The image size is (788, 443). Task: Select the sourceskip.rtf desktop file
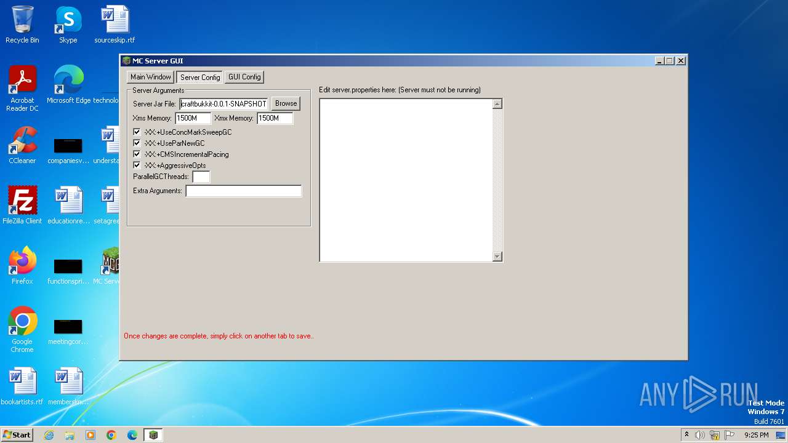[115, 25]
